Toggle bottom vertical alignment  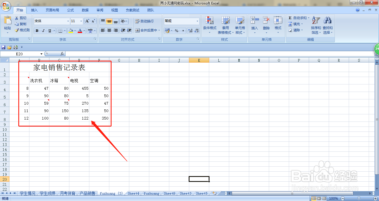click(116, 21)
